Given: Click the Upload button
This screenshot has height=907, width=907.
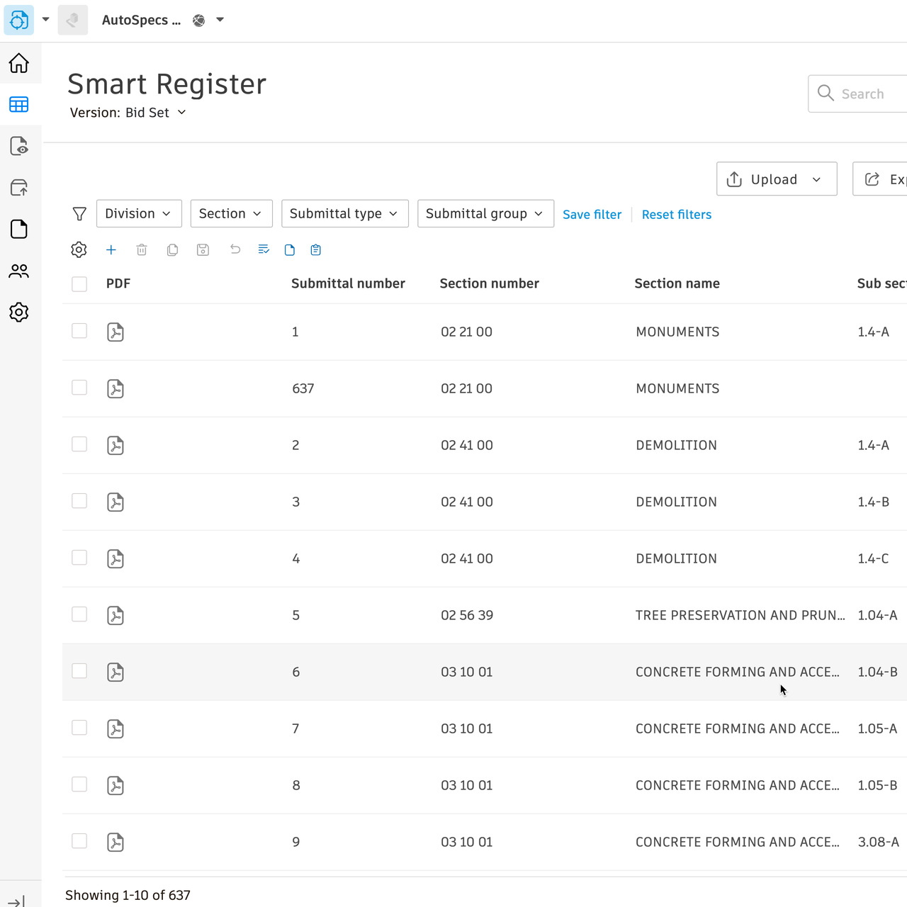Looking at the screenshot, I should [x=777, y=179].
